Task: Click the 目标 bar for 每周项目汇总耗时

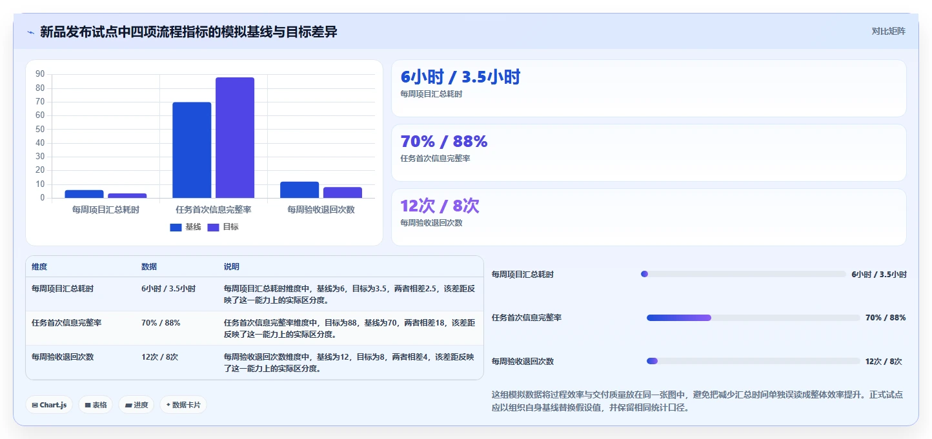Action: (127, 195)
